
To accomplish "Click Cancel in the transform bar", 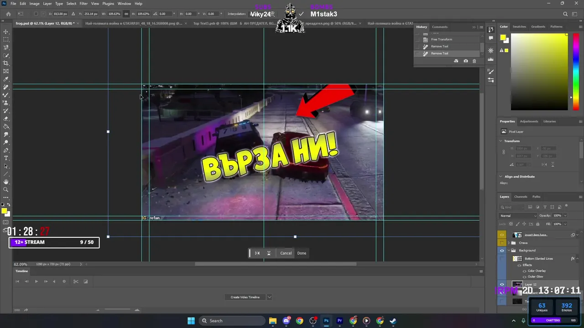I will pyautogui.click(x=286, y=253).
